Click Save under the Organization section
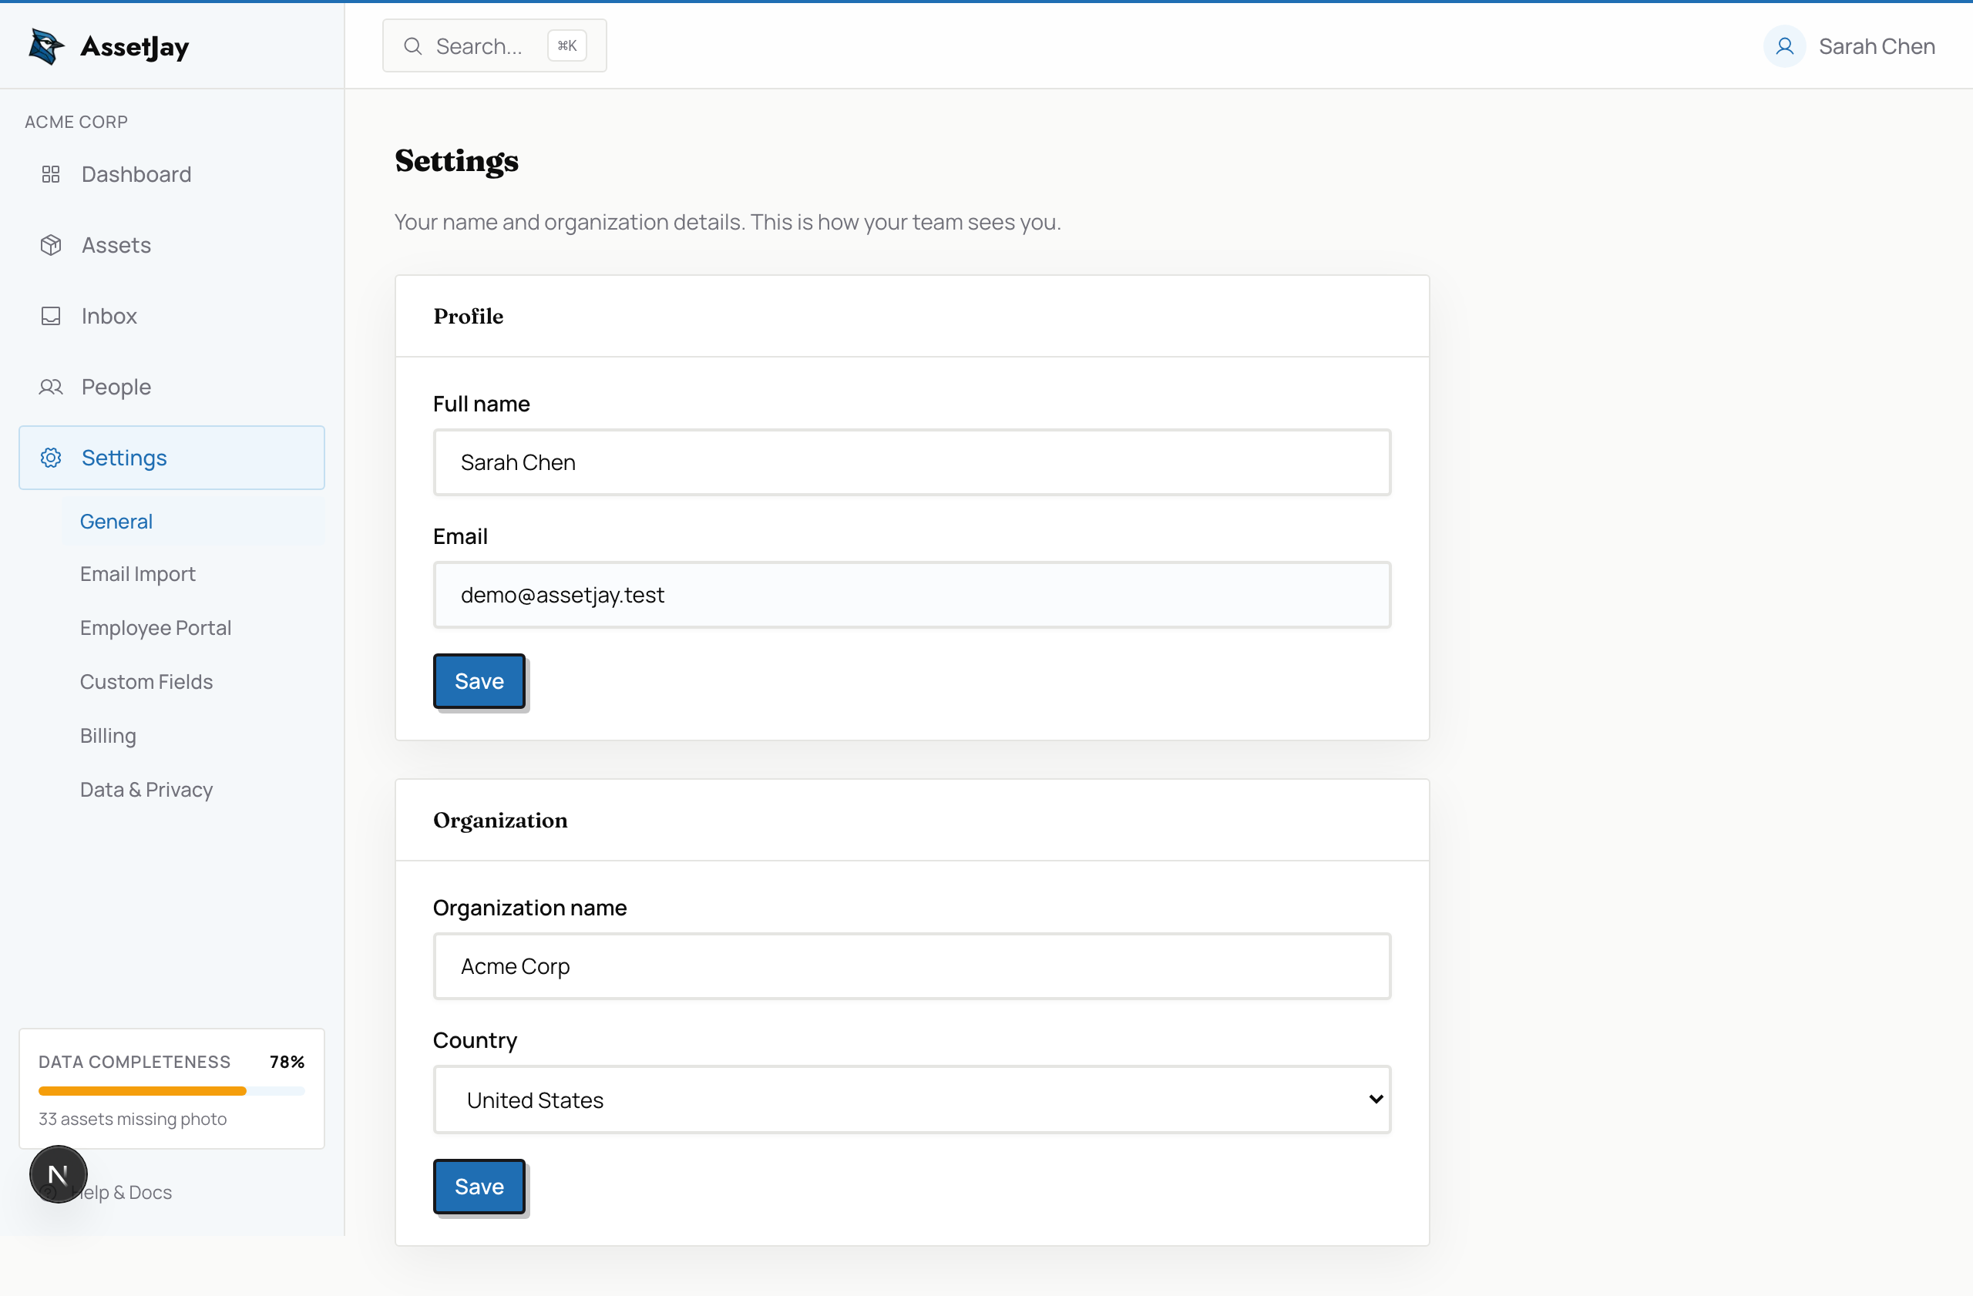 (479, 1187)
